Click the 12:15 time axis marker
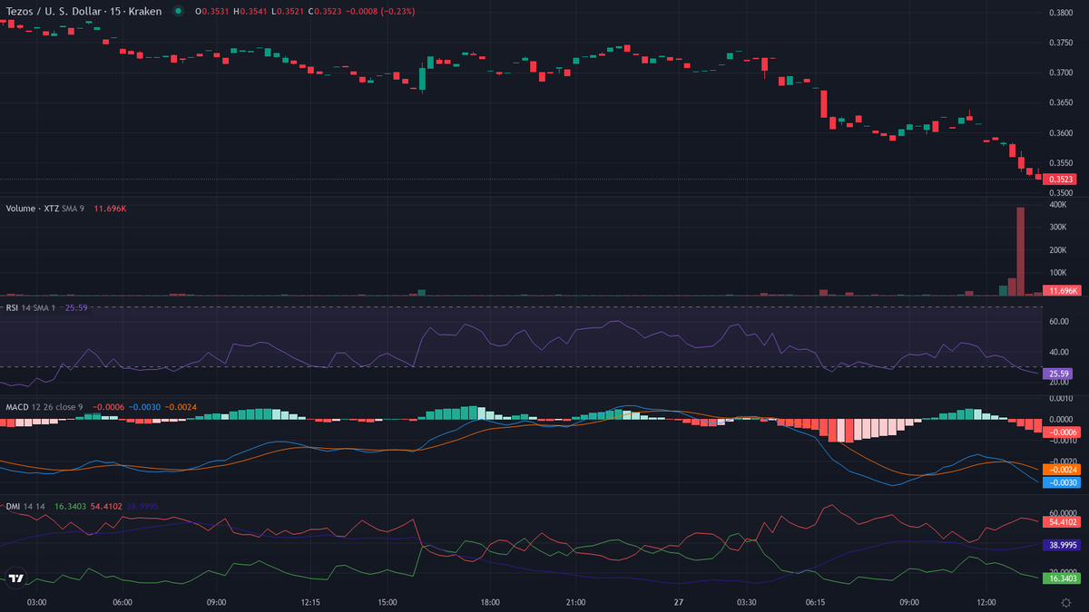This screenshot has width=1089, height=612. (x=310, y=602)
